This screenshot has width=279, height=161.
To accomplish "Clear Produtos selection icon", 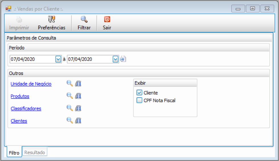I will point(78,96).
